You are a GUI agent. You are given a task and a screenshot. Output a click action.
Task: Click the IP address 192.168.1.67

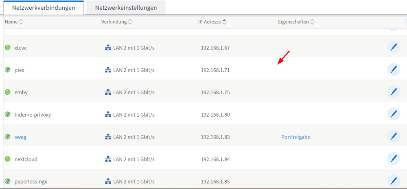(x=215, y=48)
